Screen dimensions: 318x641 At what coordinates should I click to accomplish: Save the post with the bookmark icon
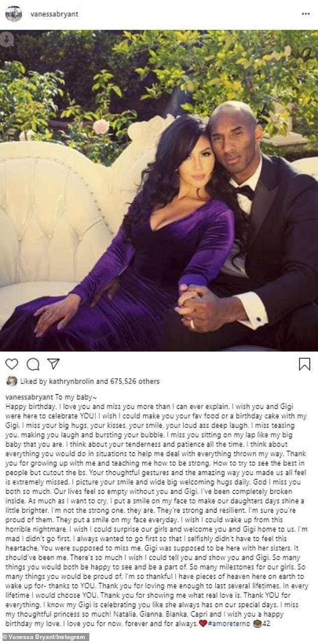304,364
